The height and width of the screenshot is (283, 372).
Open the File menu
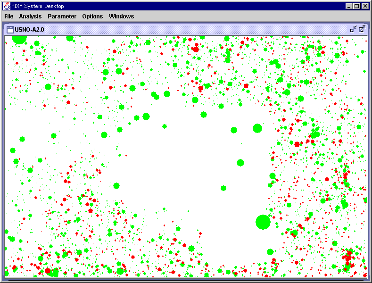[9, 17]
